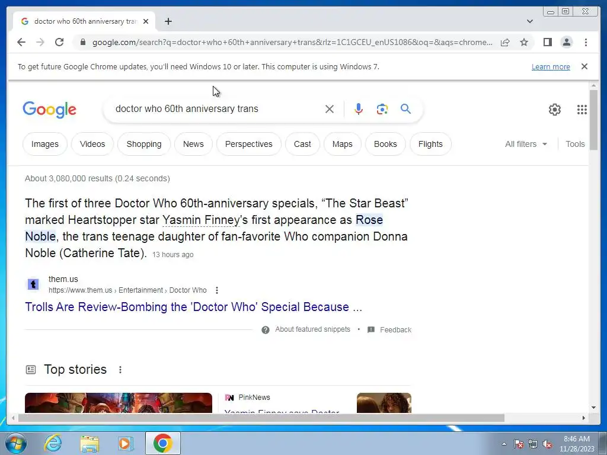This screenshot has width=607, height=455.
Task: Switch to Flights results
Action: 430,144
